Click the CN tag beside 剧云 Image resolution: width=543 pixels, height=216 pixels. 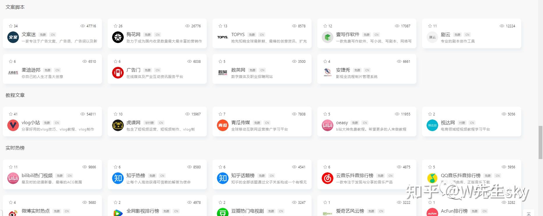coord(467,35)
